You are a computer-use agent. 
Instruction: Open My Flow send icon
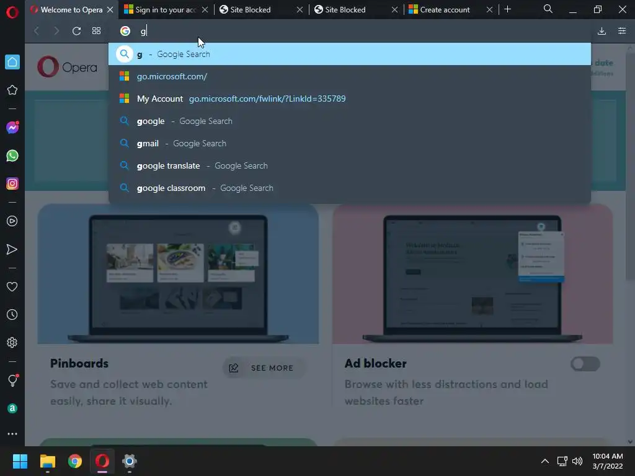[12, 249]
